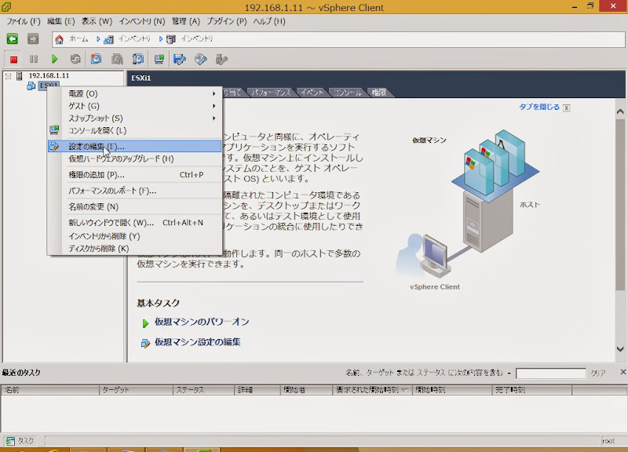Viewport: 628px width, 452px height.
Task: Click the Reset VM toolbar icon
Action: 75,60
